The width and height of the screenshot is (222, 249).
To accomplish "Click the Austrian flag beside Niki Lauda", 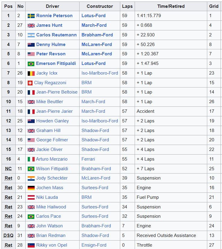I will tap(31, 197).
